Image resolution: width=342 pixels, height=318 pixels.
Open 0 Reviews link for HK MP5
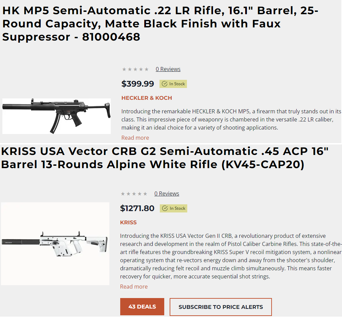[x=168, y=69]
